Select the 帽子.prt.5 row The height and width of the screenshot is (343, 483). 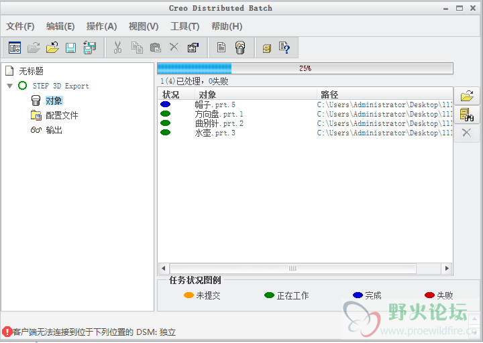[305, 105]
